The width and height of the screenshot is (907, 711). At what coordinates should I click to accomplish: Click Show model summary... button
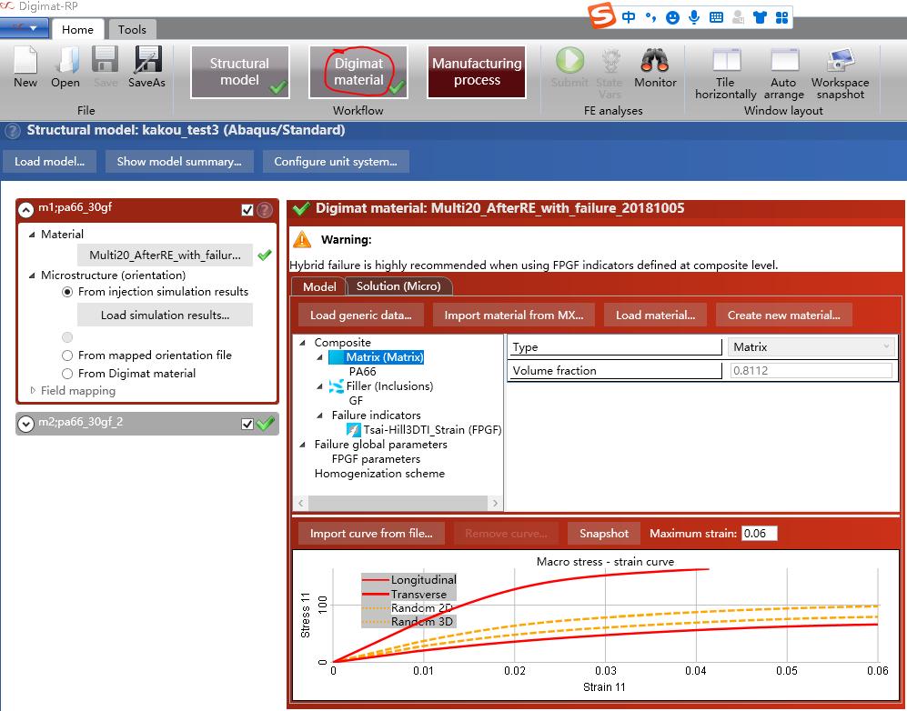179,162
